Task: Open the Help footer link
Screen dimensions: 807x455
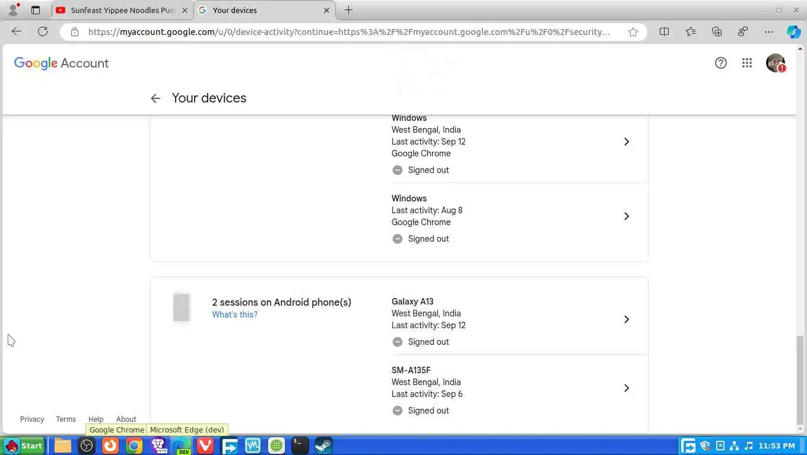Action: 96,419
